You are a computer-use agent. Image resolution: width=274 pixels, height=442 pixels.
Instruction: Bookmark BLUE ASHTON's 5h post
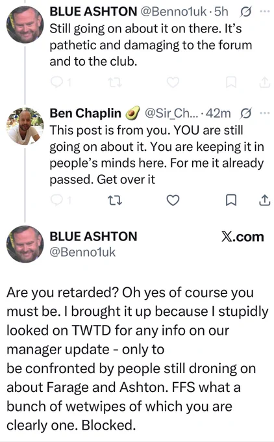(231, 83)
